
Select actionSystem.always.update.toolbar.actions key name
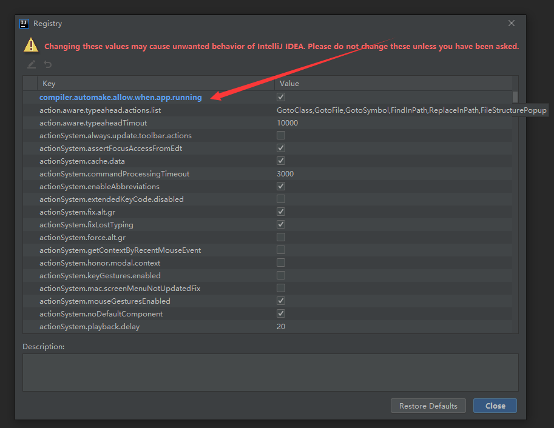(115, 136)
